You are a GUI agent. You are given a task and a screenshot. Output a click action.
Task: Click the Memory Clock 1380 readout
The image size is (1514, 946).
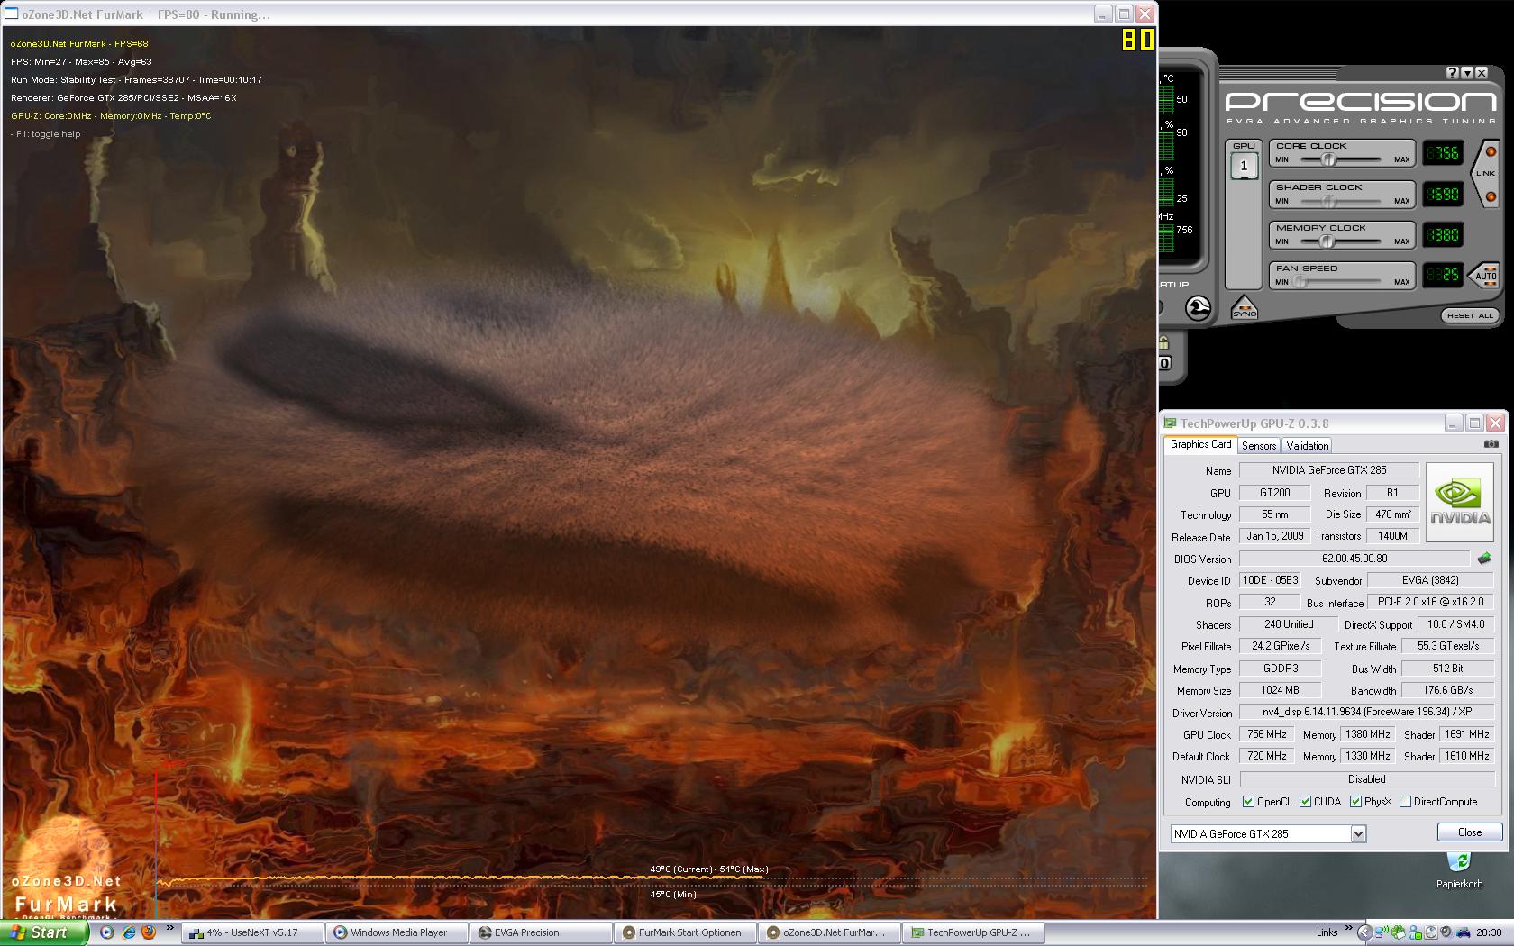click(1443, 235)
